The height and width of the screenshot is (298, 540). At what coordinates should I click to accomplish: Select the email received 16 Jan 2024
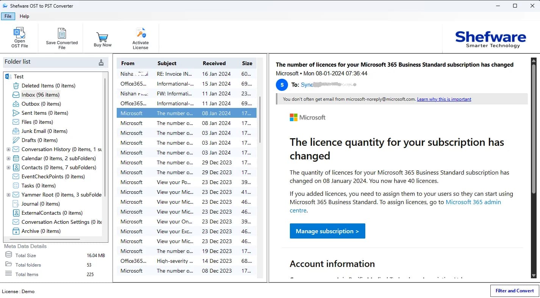click(186, 74)
